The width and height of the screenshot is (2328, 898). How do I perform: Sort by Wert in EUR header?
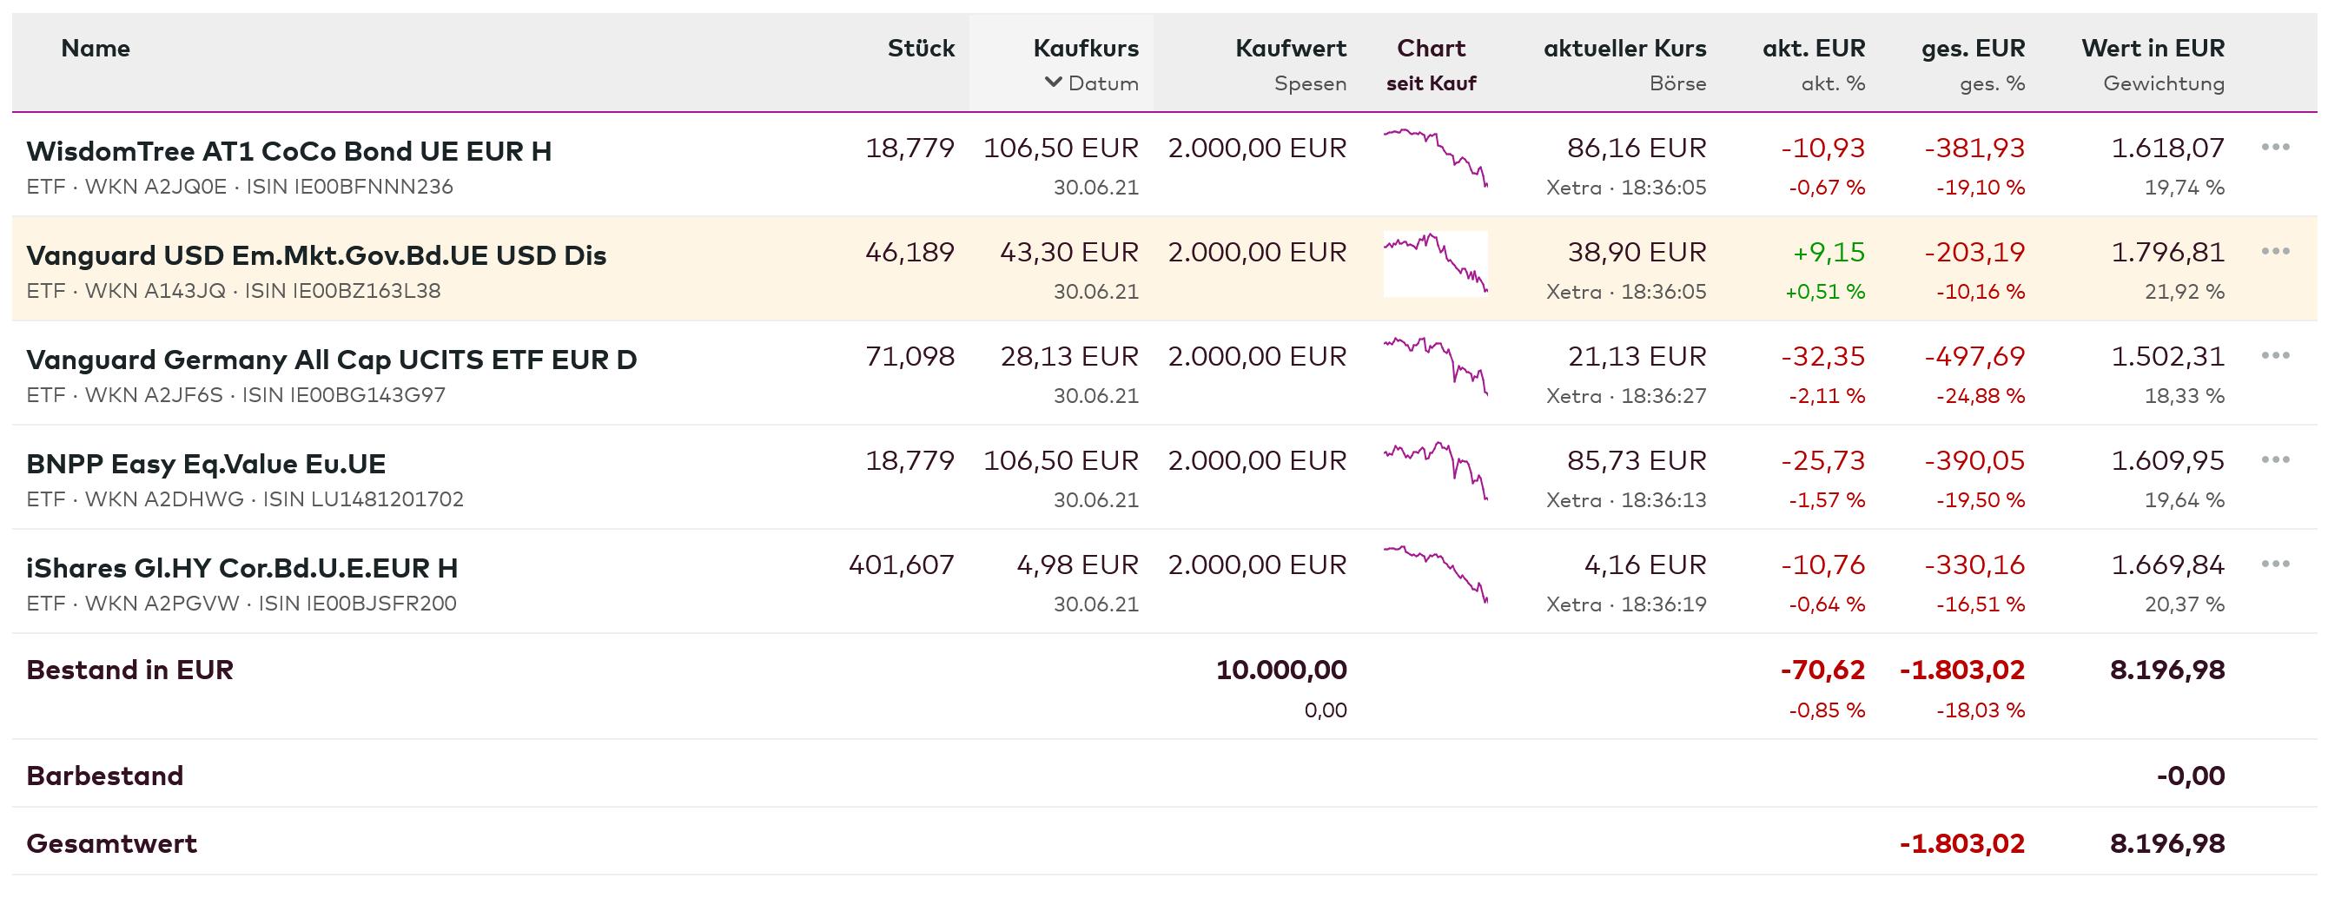tap(2152, 48)
